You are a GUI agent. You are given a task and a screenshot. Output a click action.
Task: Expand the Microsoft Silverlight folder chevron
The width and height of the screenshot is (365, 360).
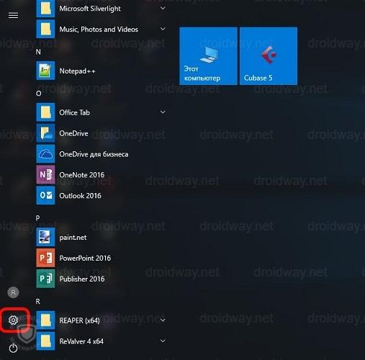click(x=163, y=9)
